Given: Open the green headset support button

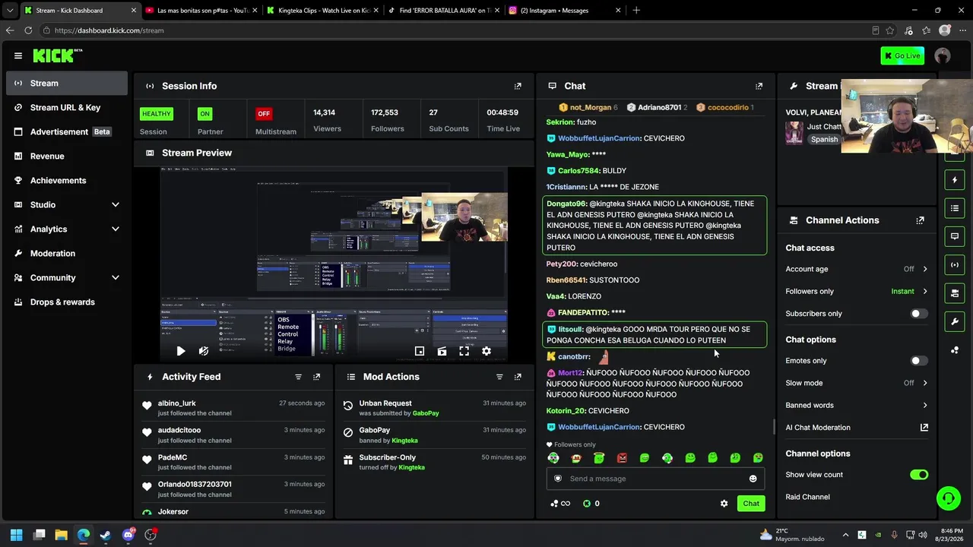Looking at the screenshot, I should [948, 498].
